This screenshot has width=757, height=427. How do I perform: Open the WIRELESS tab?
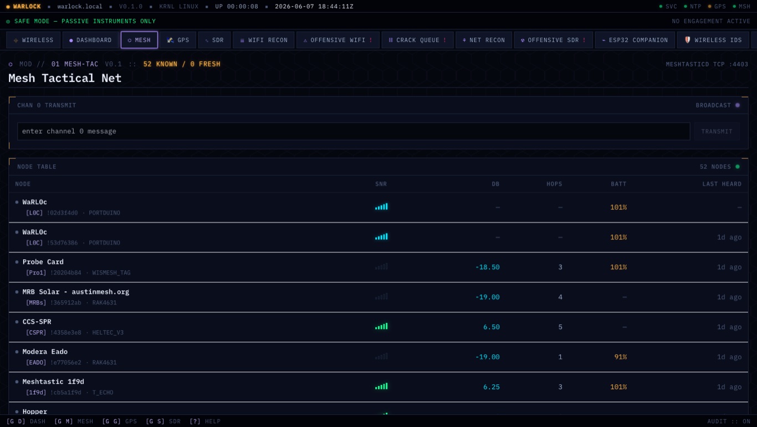(x=33, y=40)
